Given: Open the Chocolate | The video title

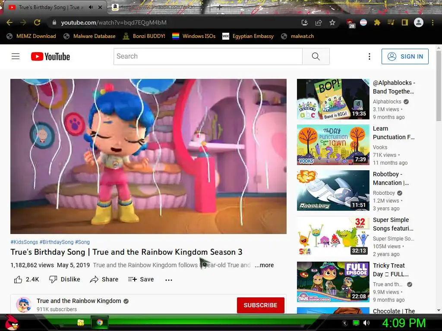Looking at the screenshot, I should click(394, 311).
